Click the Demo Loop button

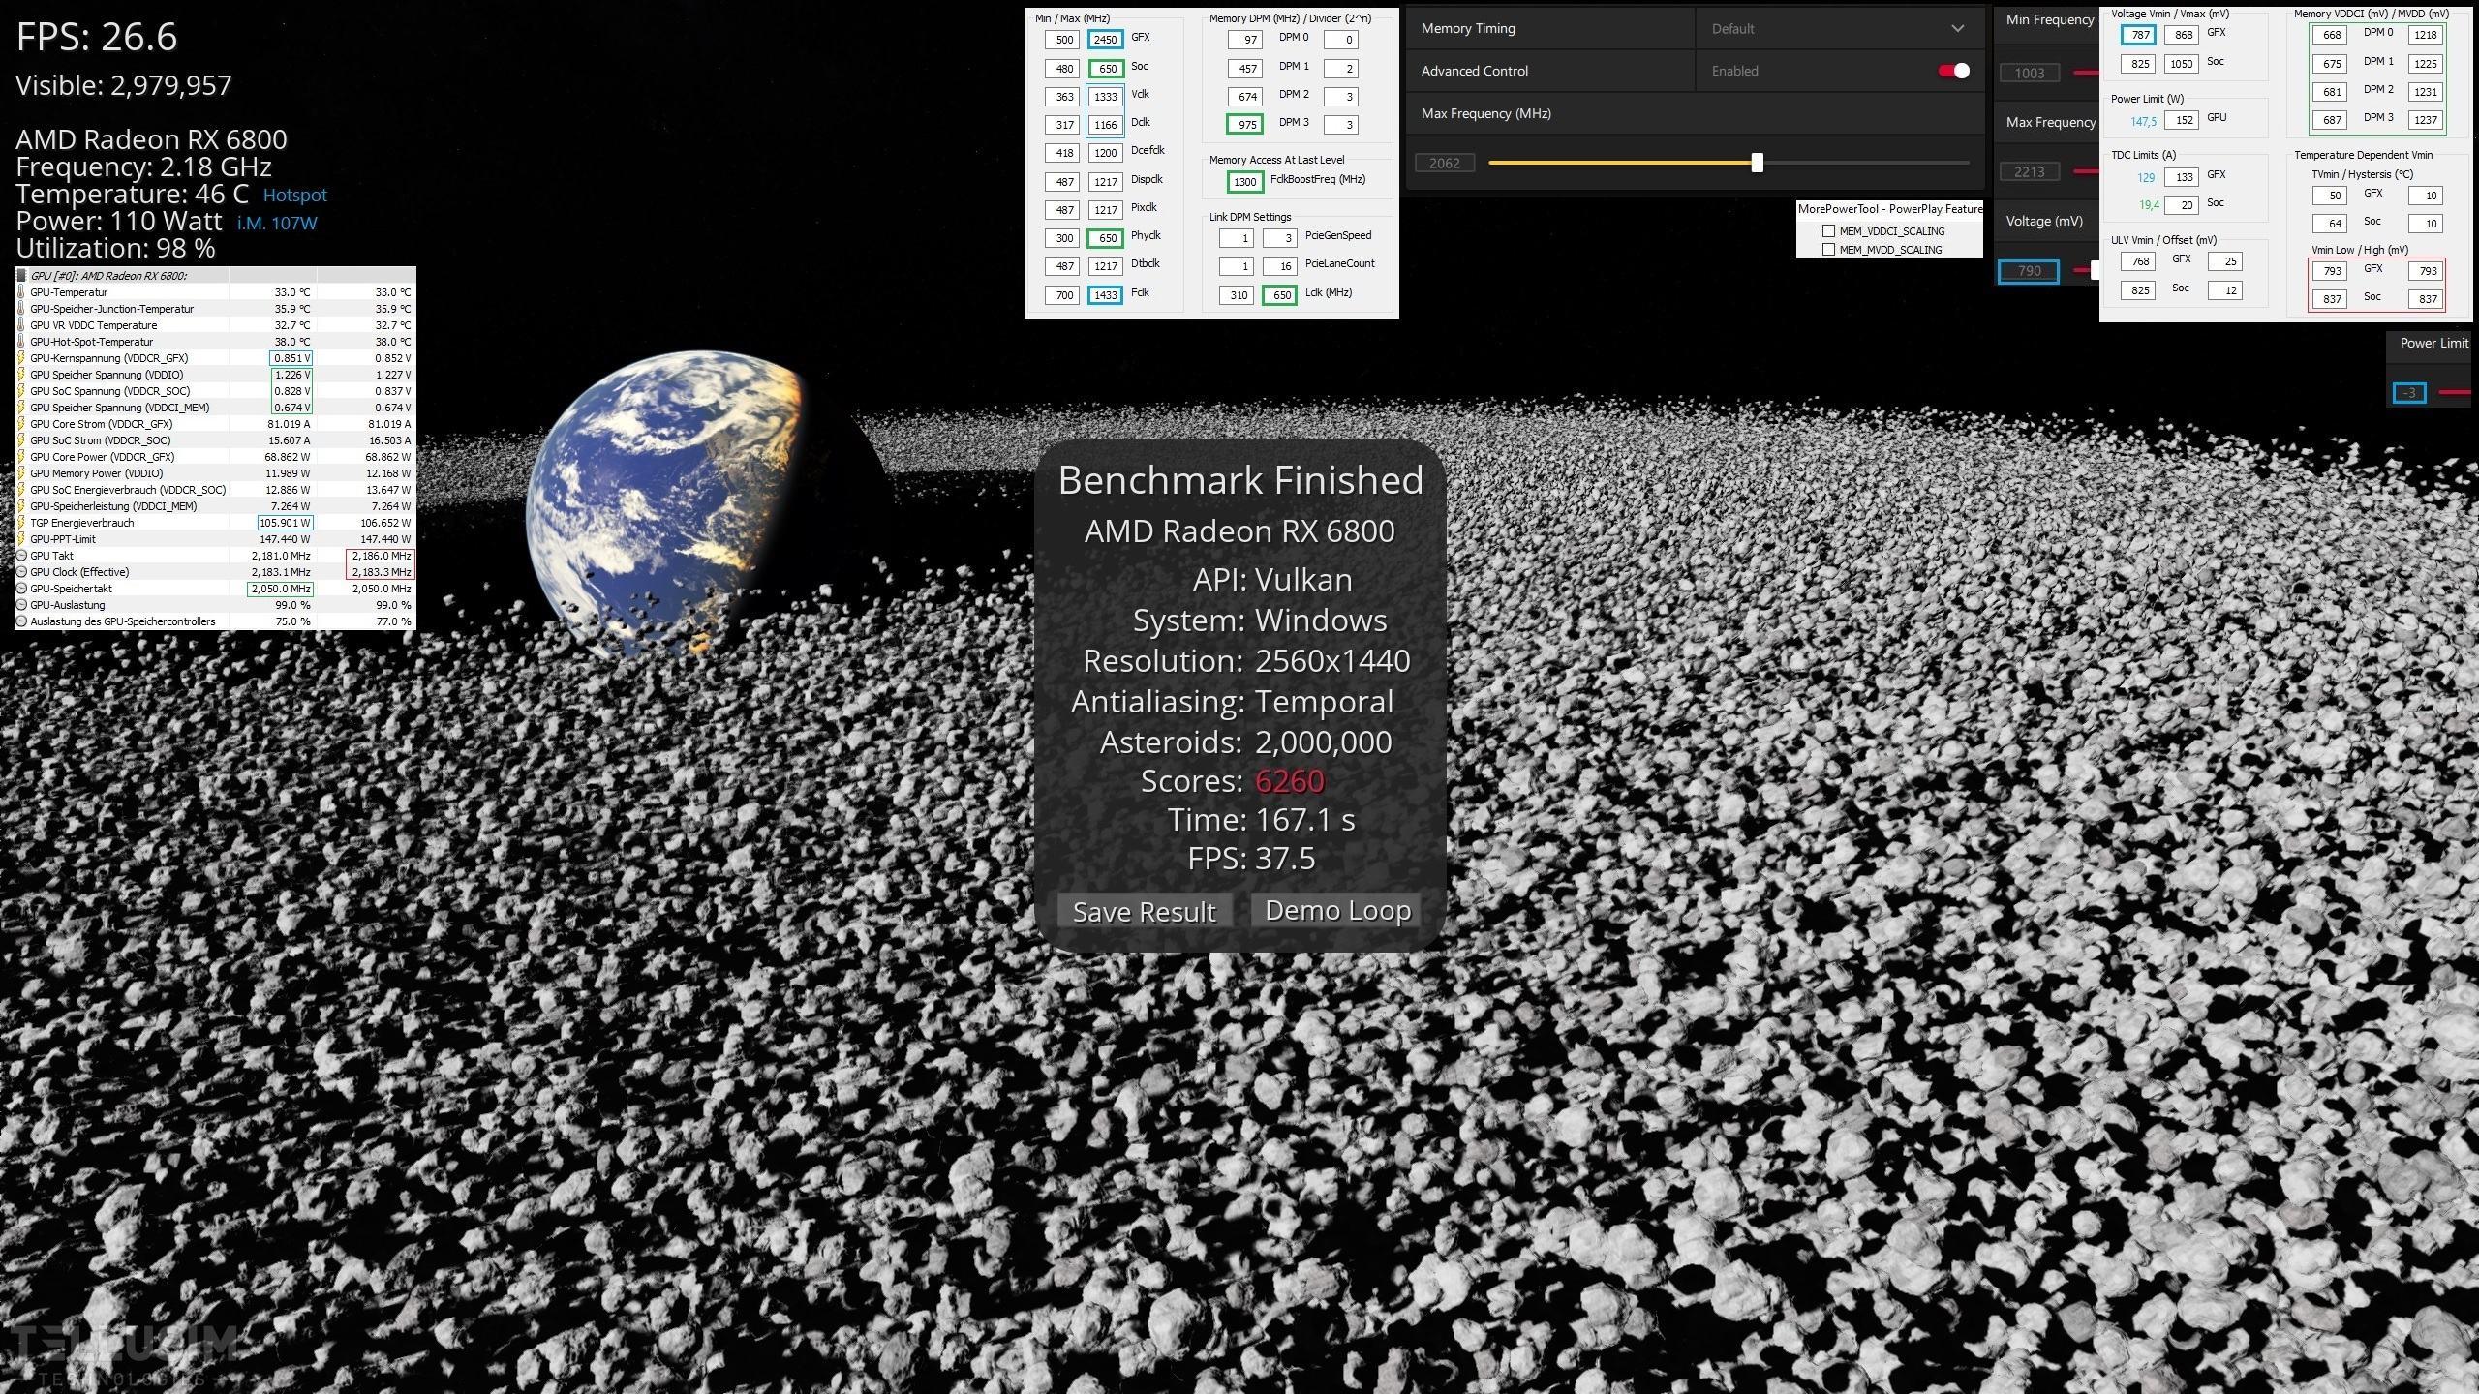pos(1337,910)
